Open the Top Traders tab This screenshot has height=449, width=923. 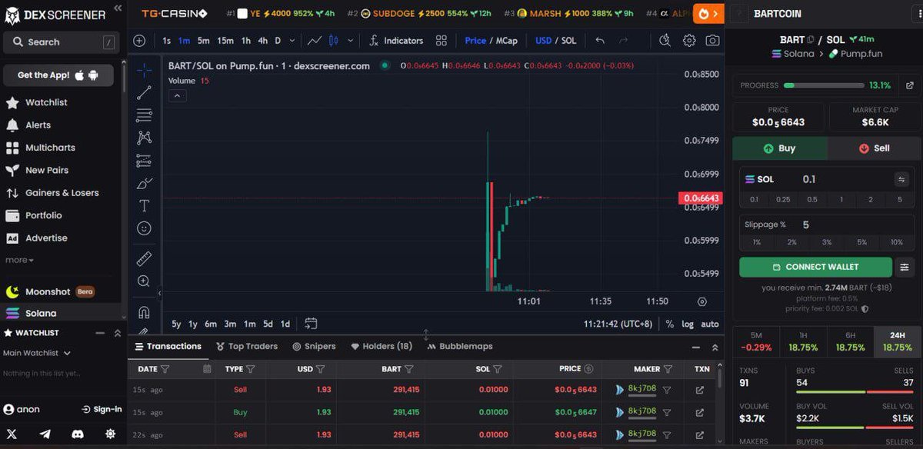247,346
